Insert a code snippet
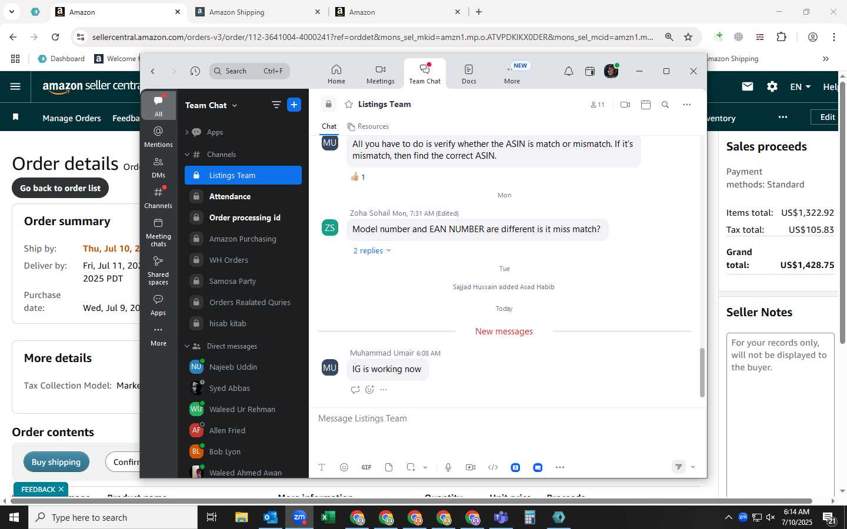The height and width of the screenshot is (529, 847). tap(493, 467)
